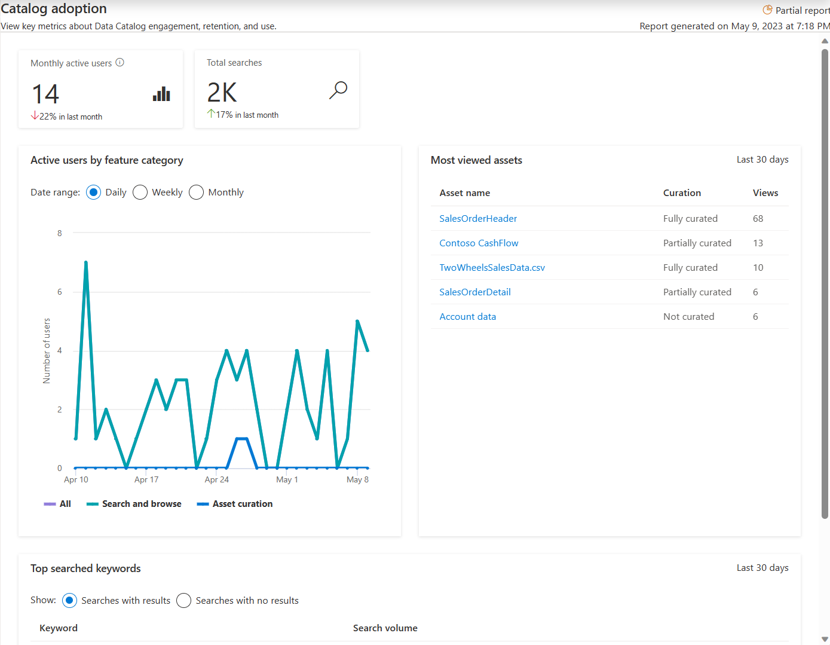Select Searches with no results option

click(184, 601)
